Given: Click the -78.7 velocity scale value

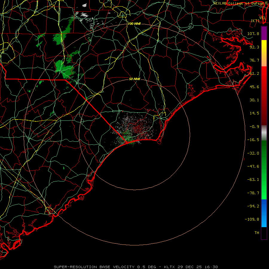Looking at the screenshot, I should point(253,193).
